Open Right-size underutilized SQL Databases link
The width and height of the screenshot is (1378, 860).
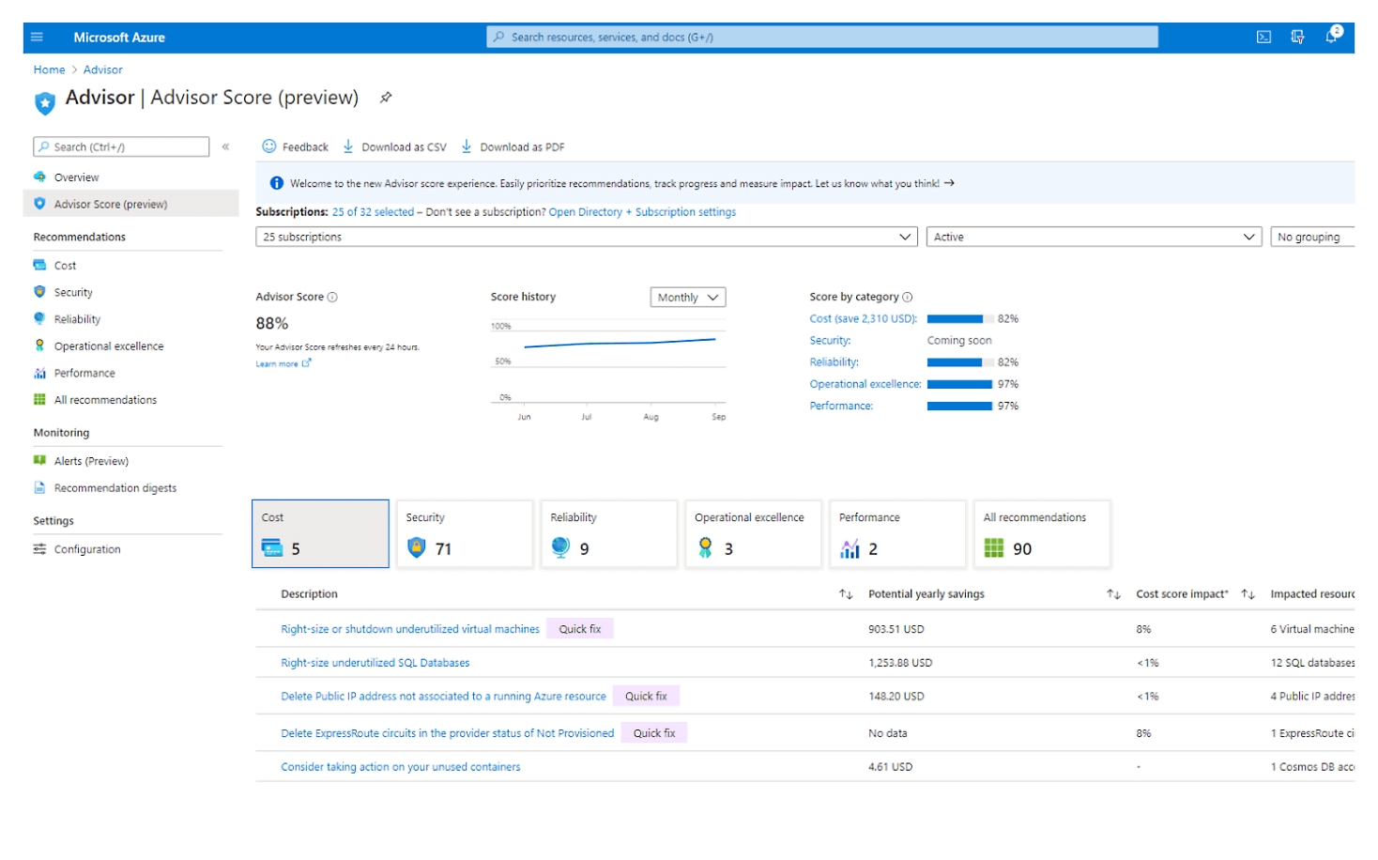375,663
